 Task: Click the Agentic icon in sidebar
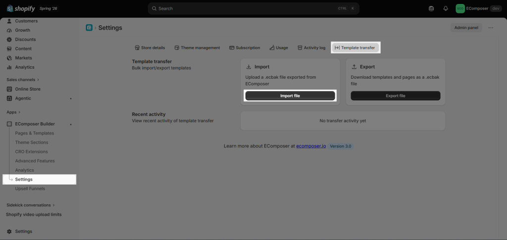pos(9,98)
